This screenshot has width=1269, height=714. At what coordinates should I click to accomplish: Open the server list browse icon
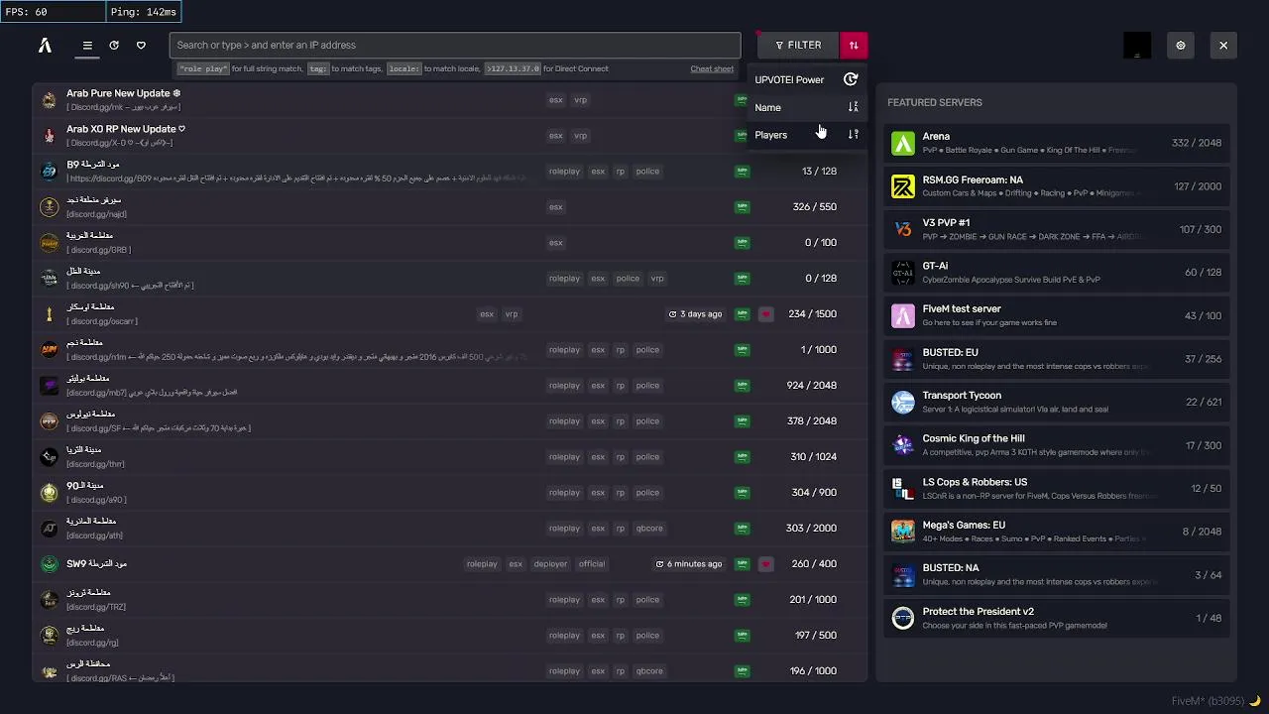click(x=87, y=45)
